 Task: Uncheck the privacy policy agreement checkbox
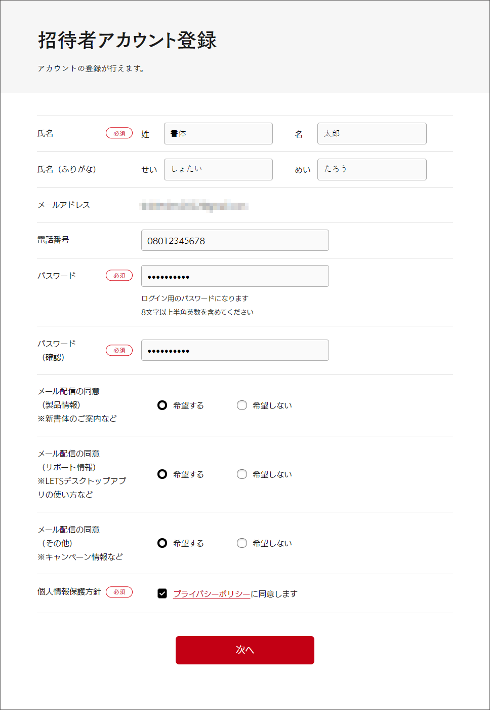(162, 593)
